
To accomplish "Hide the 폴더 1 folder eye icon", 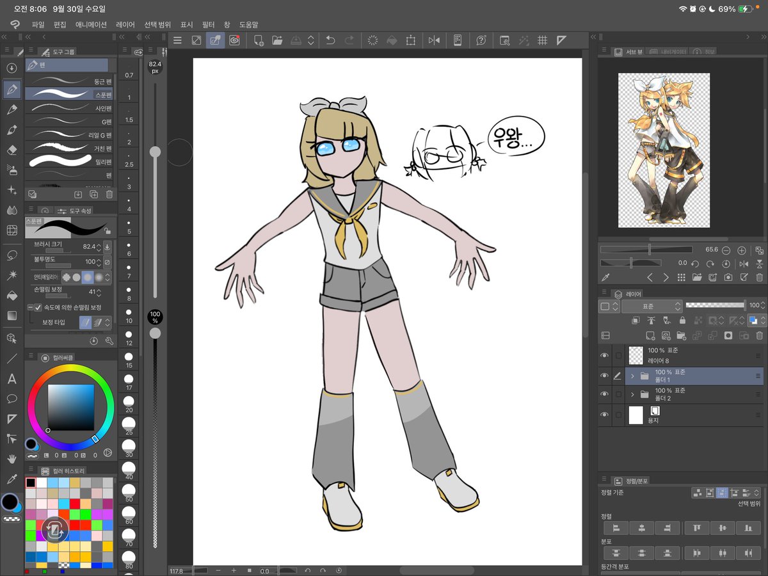I will coord(604,376).
